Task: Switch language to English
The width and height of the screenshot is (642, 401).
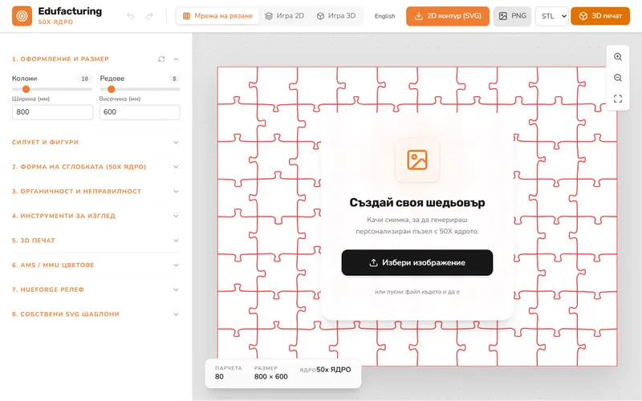Action: (x=384, y=16)
